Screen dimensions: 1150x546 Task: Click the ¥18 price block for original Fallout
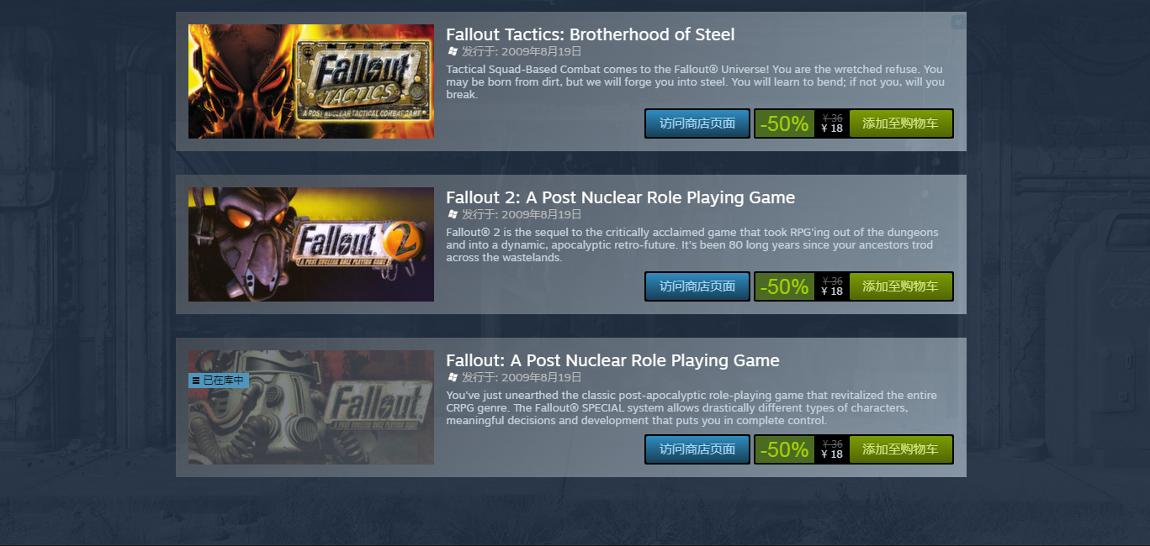coord(832,449)
